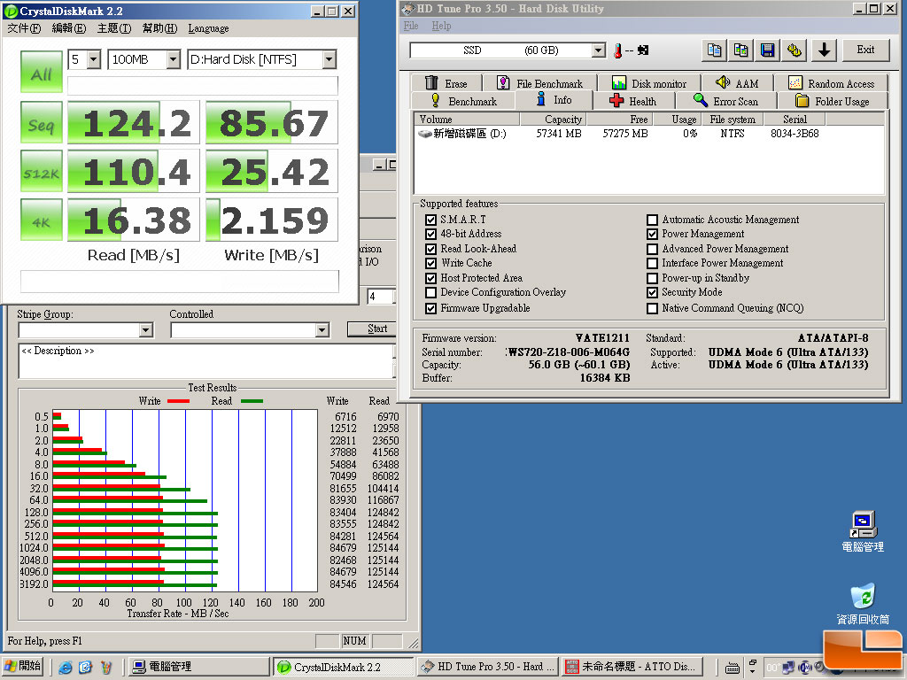Open the Random Access tab
Image resolution: width=907 pixels, height=680 pixels.
[x=831, y=83]
